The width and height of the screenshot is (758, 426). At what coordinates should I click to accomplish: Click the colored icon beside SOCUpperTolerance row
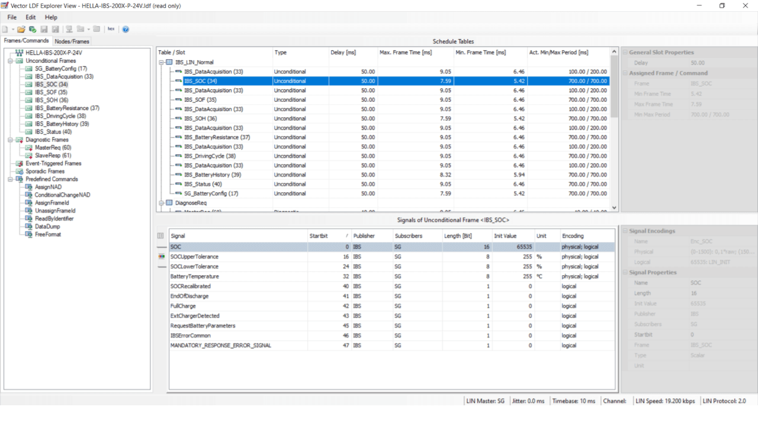162,257
